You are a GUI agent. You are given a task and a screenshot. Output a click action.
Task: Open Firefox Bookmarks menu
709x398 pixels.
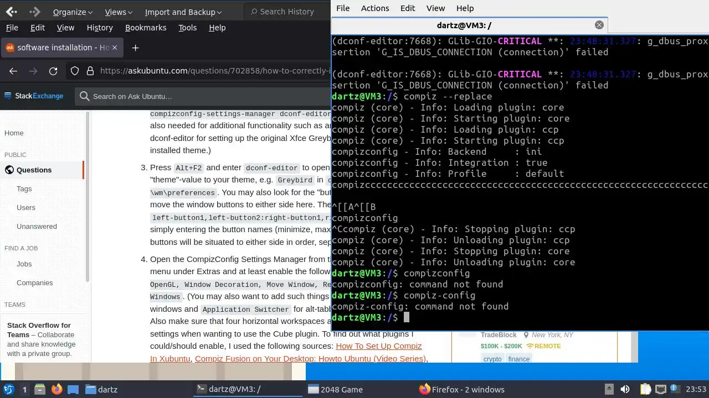point(146,28)
